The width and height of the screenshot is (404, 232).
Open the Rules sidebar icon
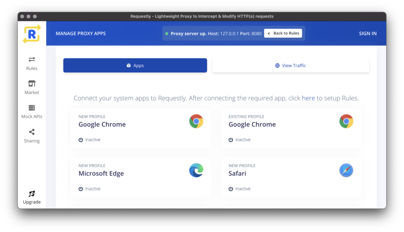(32, 60)
